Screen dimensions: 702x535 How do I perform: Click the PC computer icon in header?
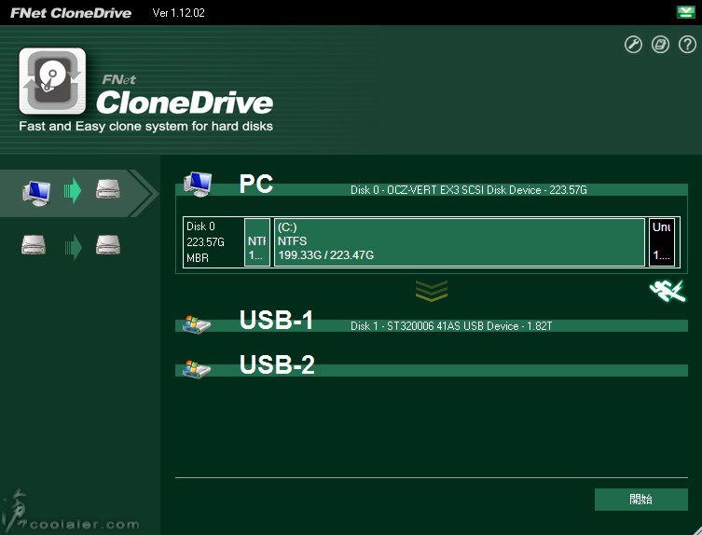(x=198, y=184)
